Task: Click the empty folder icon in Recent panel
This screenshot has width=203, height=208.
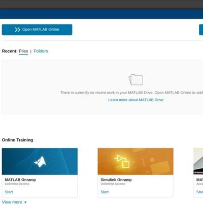Action: pyautogui.click(x=136, y=79)
